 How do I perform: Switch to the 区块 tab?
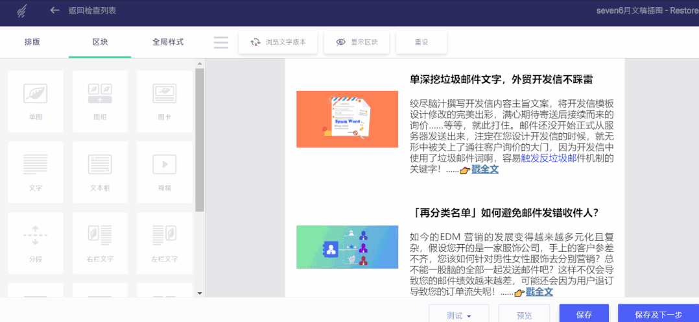(x=100, y=42)
